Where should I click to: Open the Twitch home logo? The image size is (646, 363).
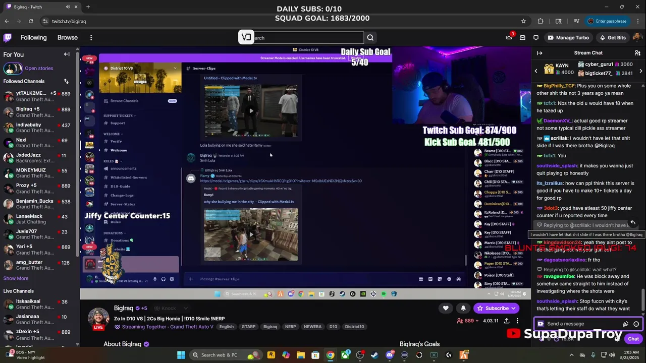pyautogui.click(x=8, y=38)
